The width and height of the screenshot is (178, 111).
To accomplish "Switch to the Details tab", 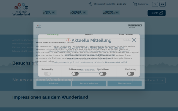I will [x=89, y=35].
